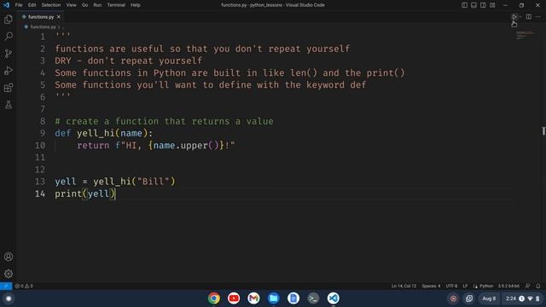Click line number 9 in gutter
This screenshot has width=546, height=307.
pyautogui.click(x=43, y=133)
